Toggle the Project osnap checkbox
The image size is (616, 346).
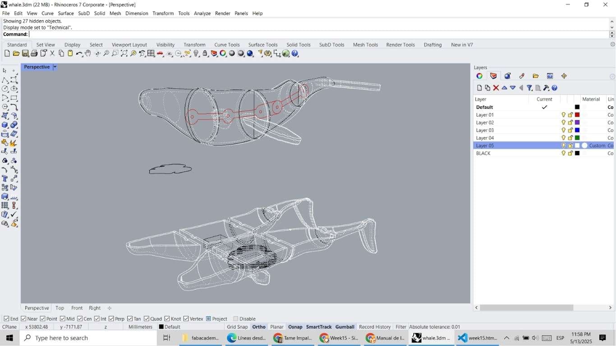click(209, 319)
